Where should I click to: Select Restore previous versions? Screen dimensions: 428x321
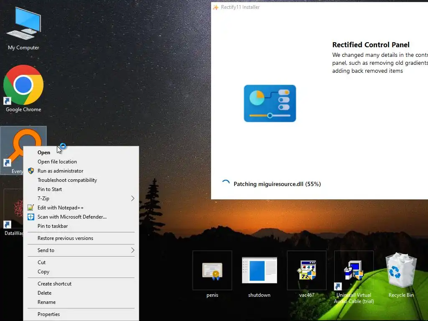[x=81, y=238]
